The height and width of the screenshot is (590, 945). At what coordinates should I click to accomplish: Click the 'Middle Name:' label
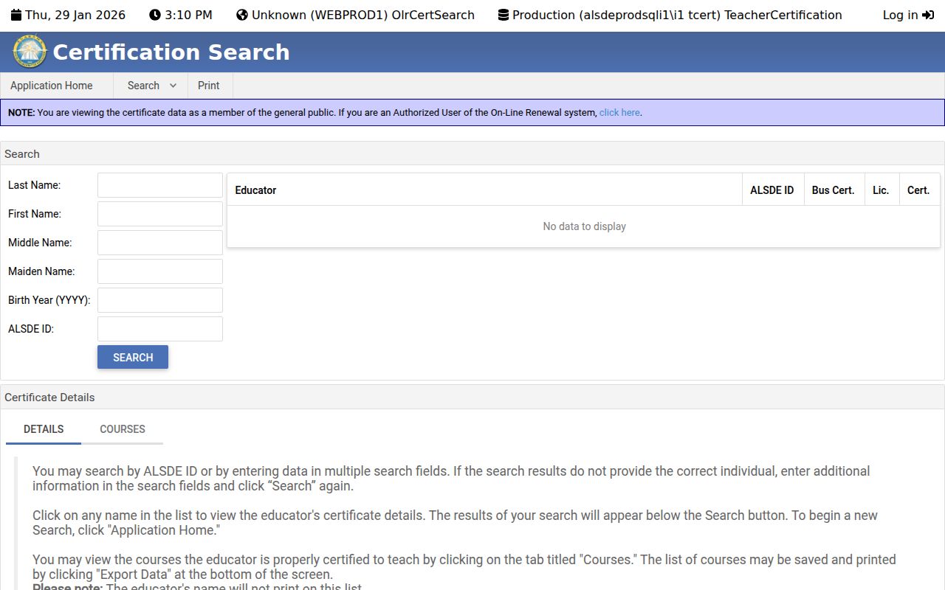point(40,243)
